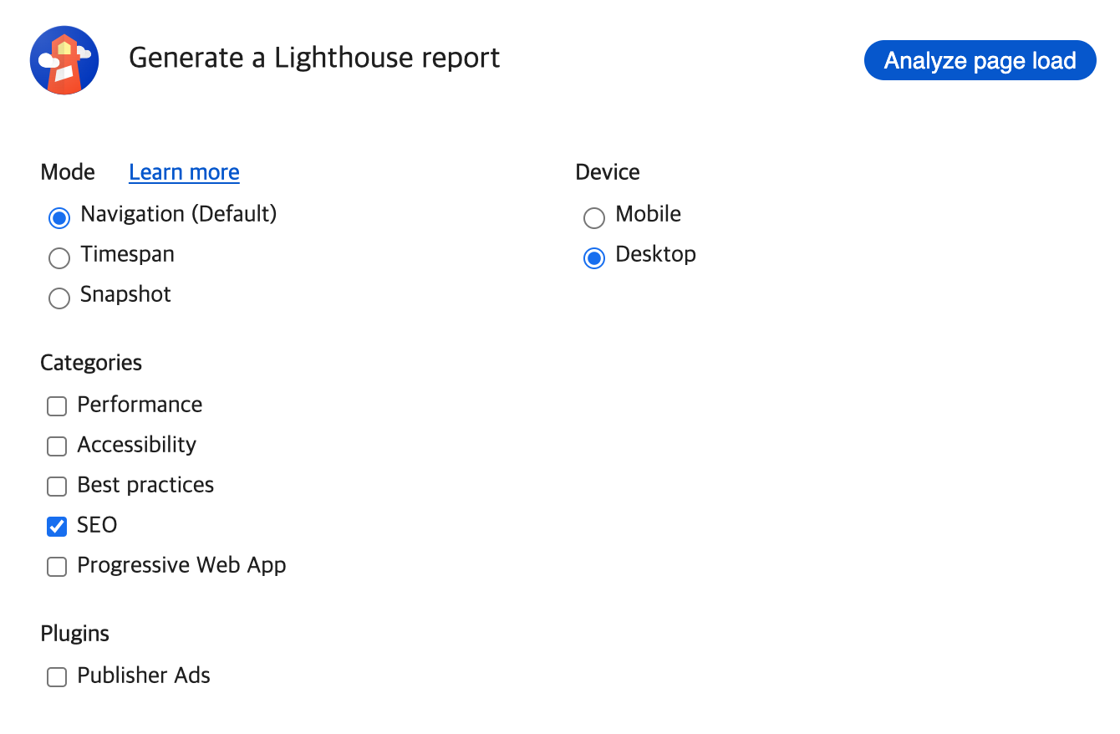Viewport: 1120px width, 734px height.
Task: Click the Analyze page load button
Action: [980, 60]
